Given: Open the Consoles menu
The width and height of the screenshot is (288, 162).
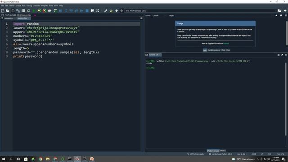Looking at the screenshot, I should click(36, 6).
